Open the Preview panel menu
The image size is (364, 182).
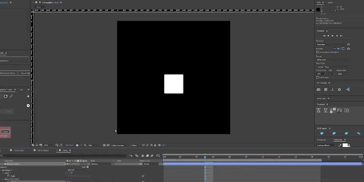(326, 31)
